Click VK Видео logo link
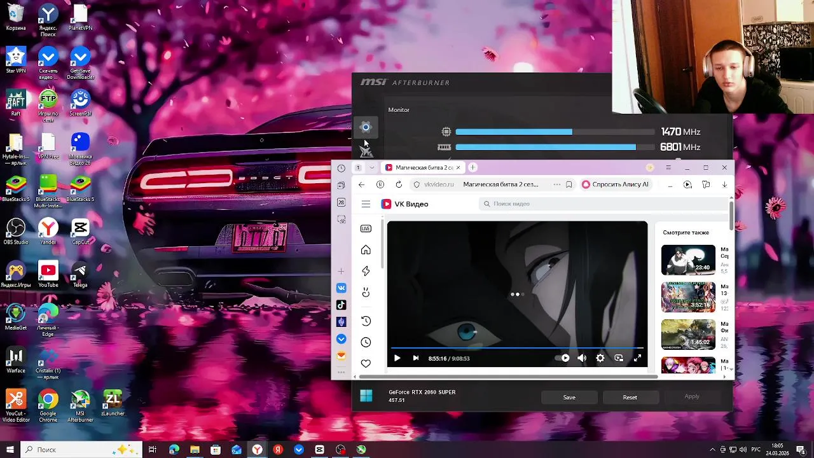Screen dimensions: 814x458 (404, 204)
